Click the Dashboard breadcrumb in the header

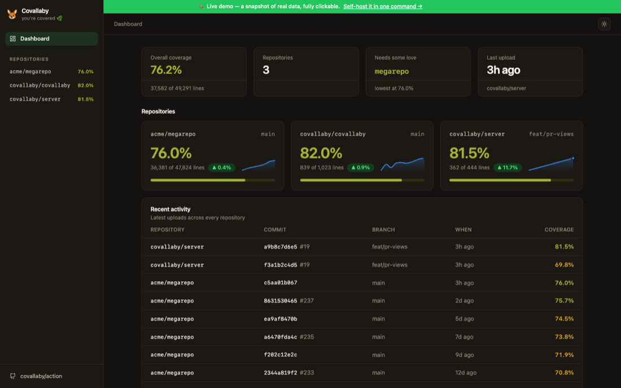coord(128,24)
